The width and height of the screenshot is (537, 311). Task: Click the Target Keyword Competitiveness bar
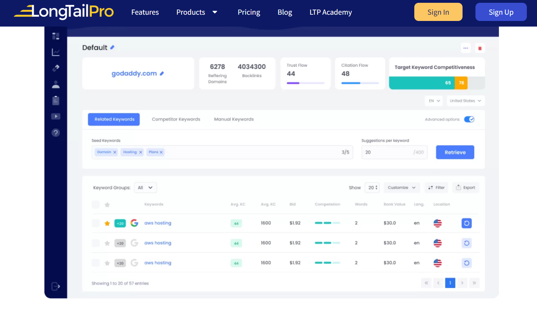tap(437, 83)
